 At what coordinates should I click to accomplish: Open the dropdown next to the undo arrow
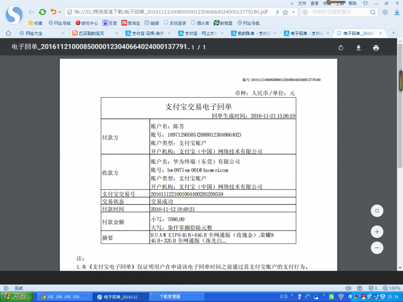[x=59, y=12]
